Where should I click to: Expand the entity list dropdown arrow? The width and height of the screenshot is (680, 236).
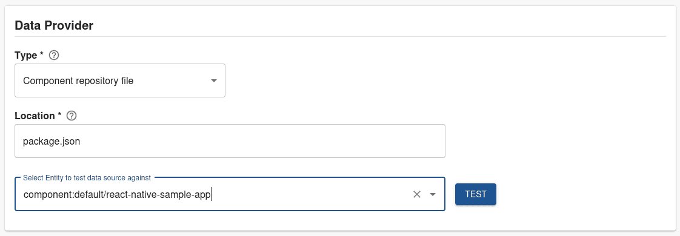[432, 194]
